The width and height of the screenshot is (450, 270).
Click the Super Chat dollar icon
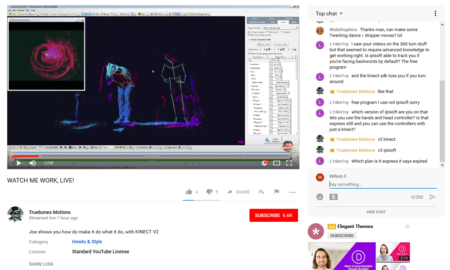pos(334,197)
